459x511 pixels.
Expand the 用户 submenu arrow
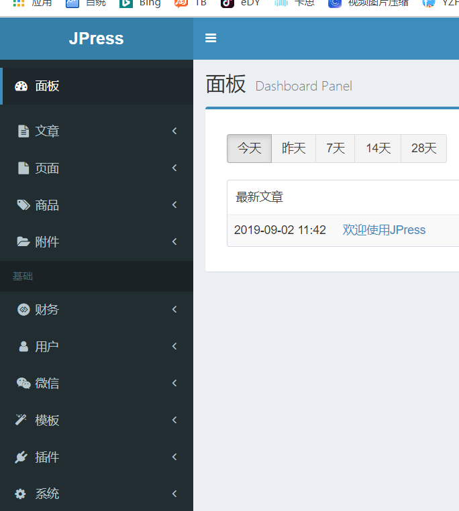(174, 346)
